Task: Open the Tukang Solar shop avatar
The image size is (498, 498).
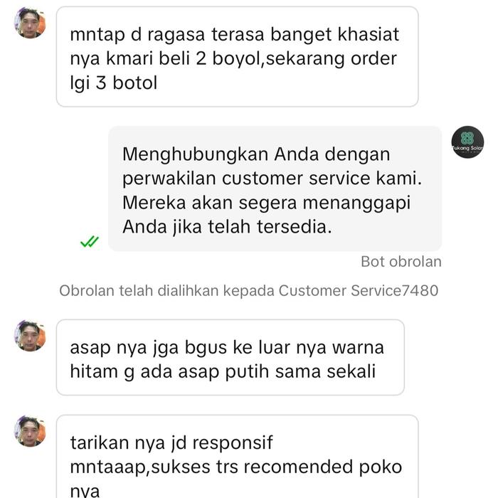Action: point(467,142)
